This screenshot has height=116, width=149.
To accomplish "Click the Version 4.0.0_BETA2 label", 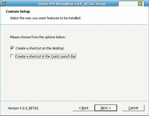I will (x=23, y=108).
